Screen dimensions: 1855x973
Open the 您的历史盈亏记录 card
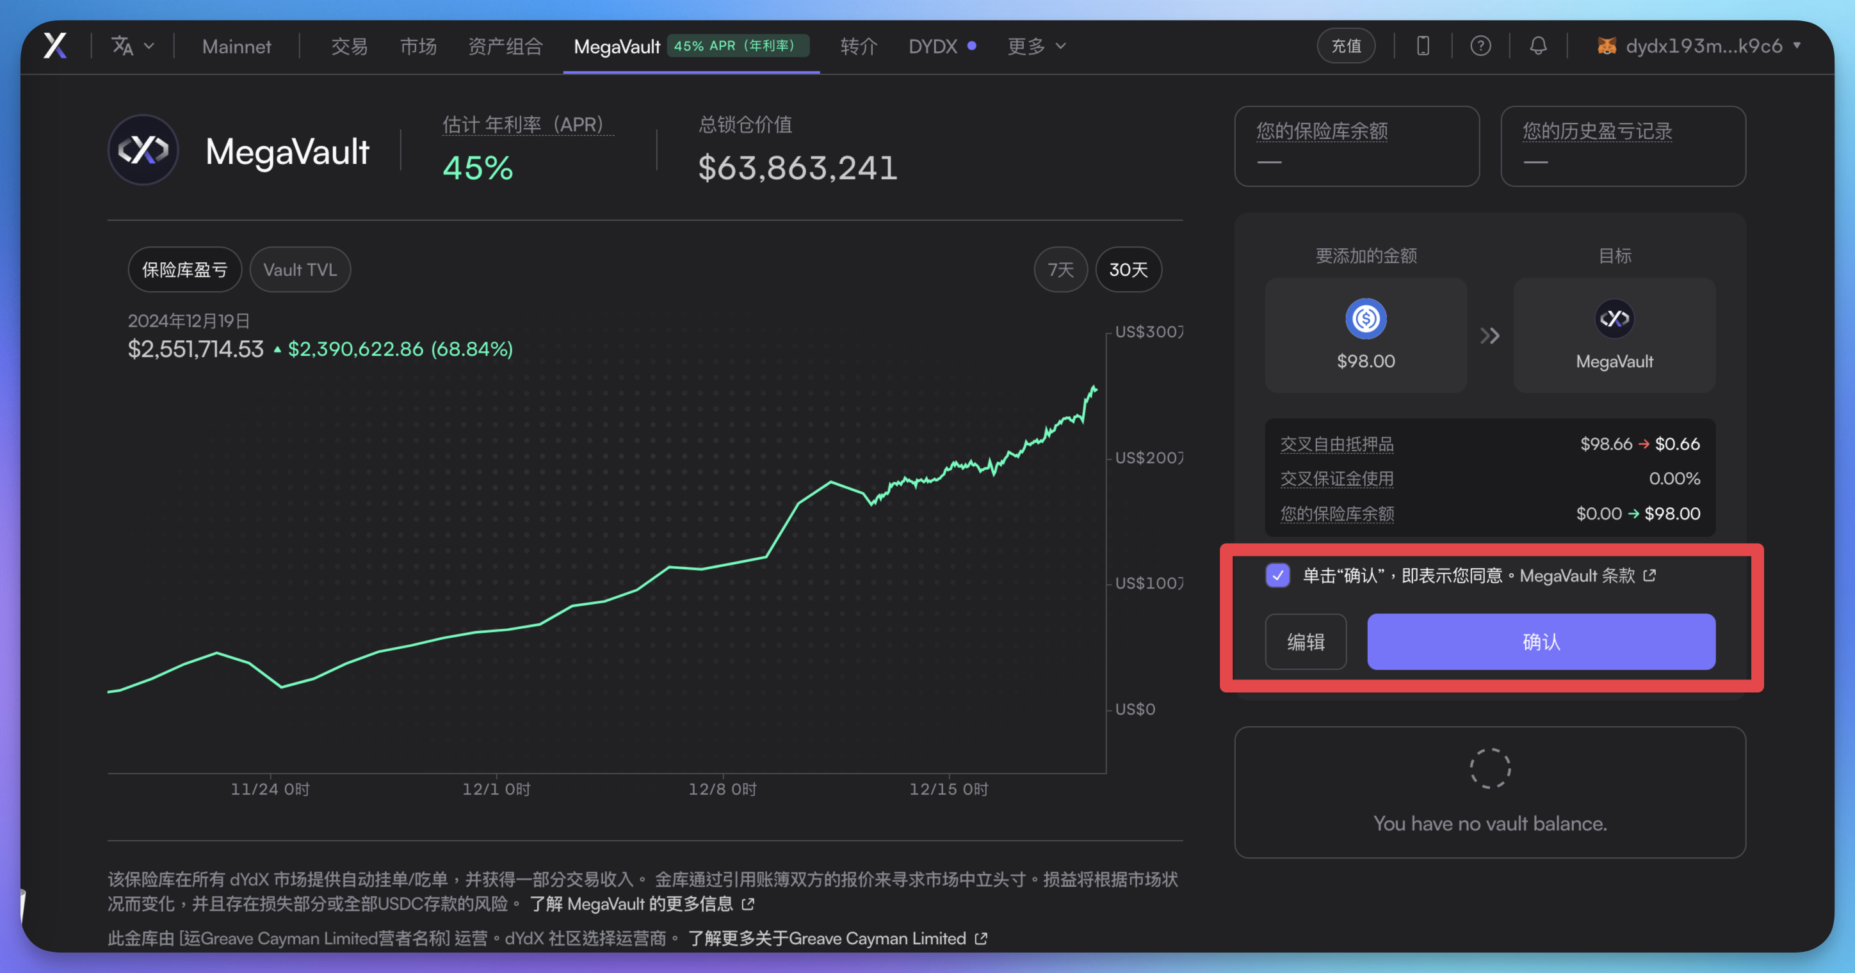tap(1623, 146)
